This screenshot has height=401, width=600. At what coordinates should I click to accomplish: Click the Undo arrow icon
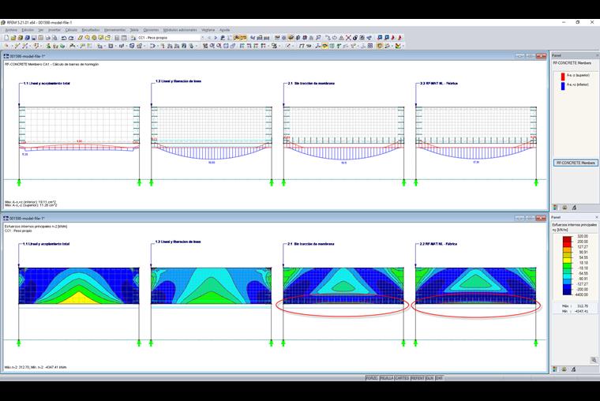pyautogui.click(x=64, y=38)
